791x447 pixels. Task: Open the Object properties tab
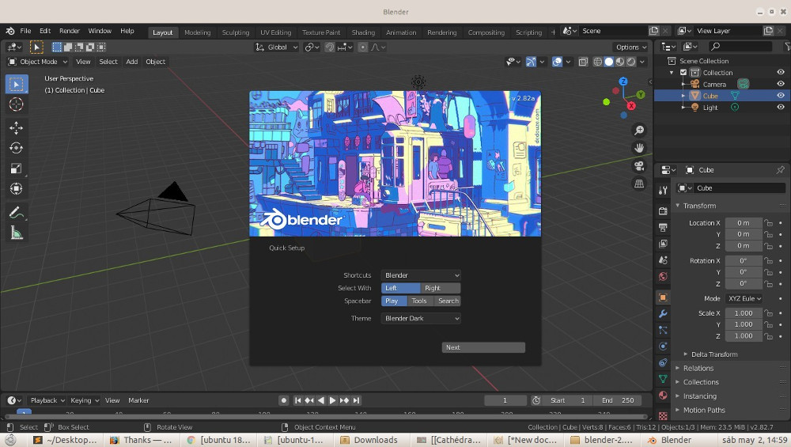[x=663, y=297]
